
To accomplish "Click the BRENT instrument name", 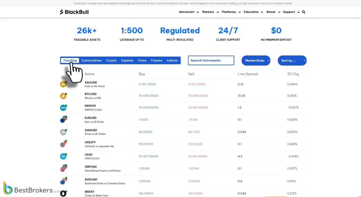I will coord(90,192).
